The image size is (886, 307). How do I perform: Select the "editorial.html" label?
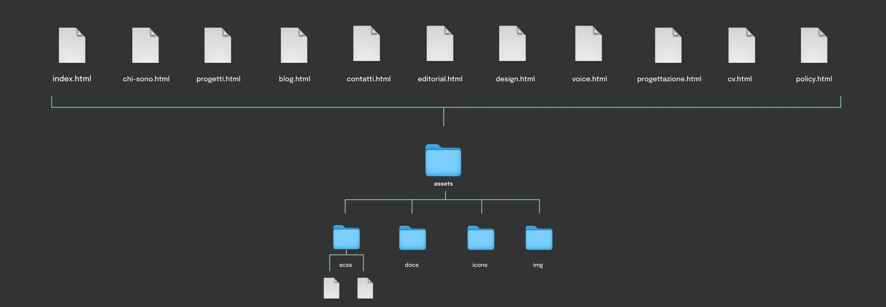click(x=440, y=79)
